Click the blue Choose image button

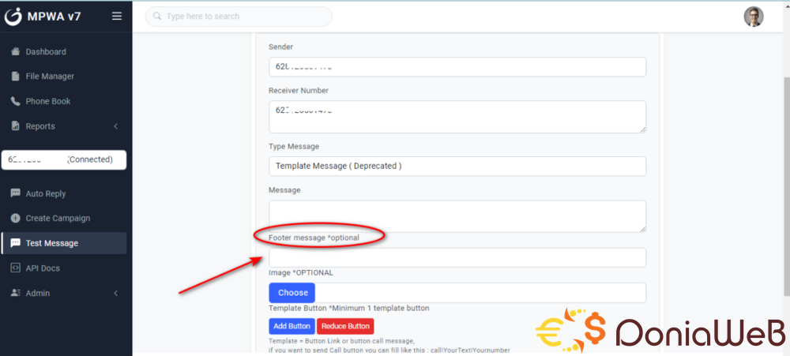click(292, 293)
